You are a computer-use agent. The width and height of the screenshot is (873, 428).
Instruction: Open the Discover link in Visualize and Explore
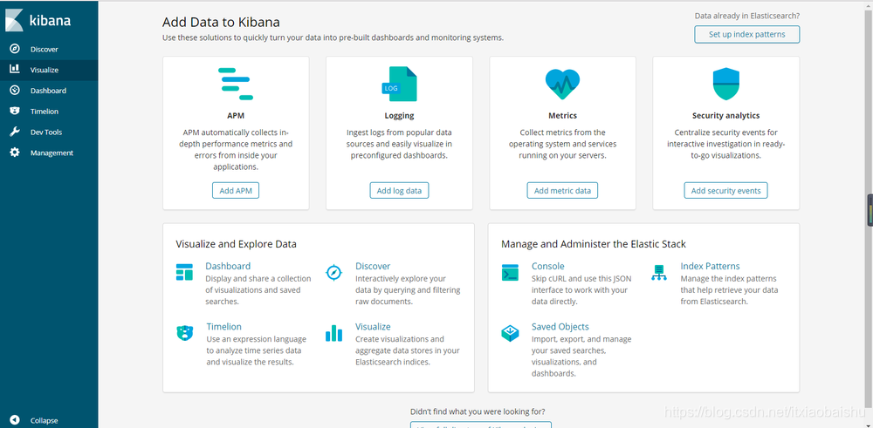pos(373,266)
